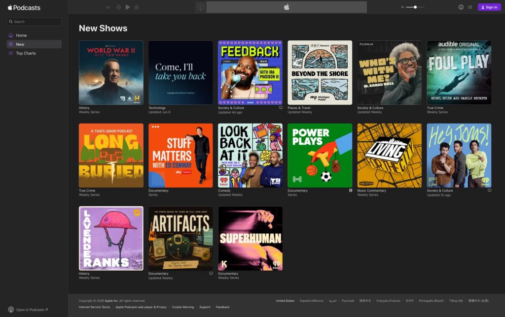Click New Shows heading
Viewport: 505px width, 317px height.
point(103,28)
